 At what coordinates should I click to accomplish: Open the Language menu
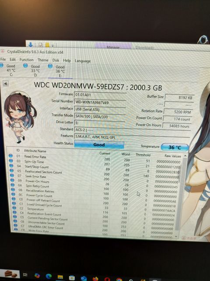coord(83,61)
